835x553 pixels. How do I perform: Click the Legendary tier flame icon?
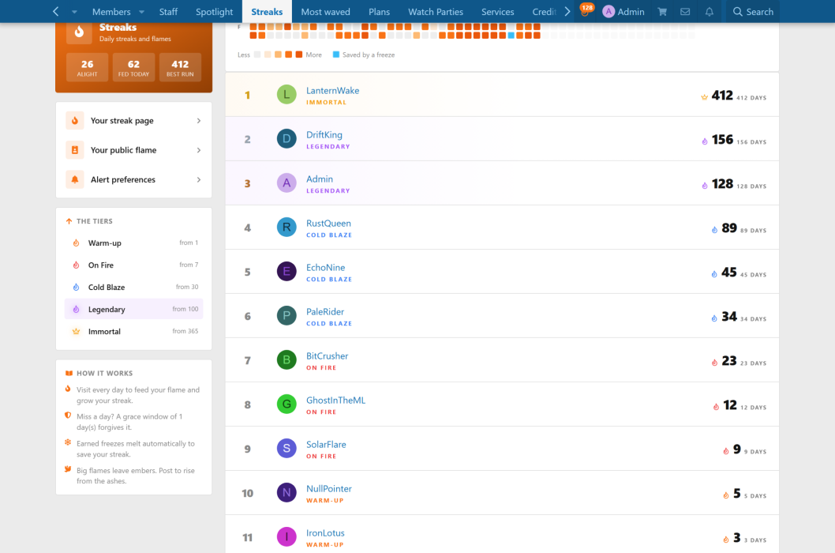coord(76,310)
